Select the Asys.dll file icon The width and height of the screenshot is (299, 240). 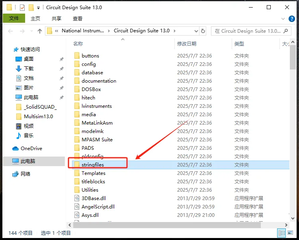click(x=77, y=215)
